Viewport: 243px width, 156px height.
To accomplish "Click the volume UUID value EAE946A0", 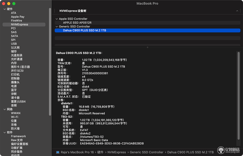I will (112, 144).
